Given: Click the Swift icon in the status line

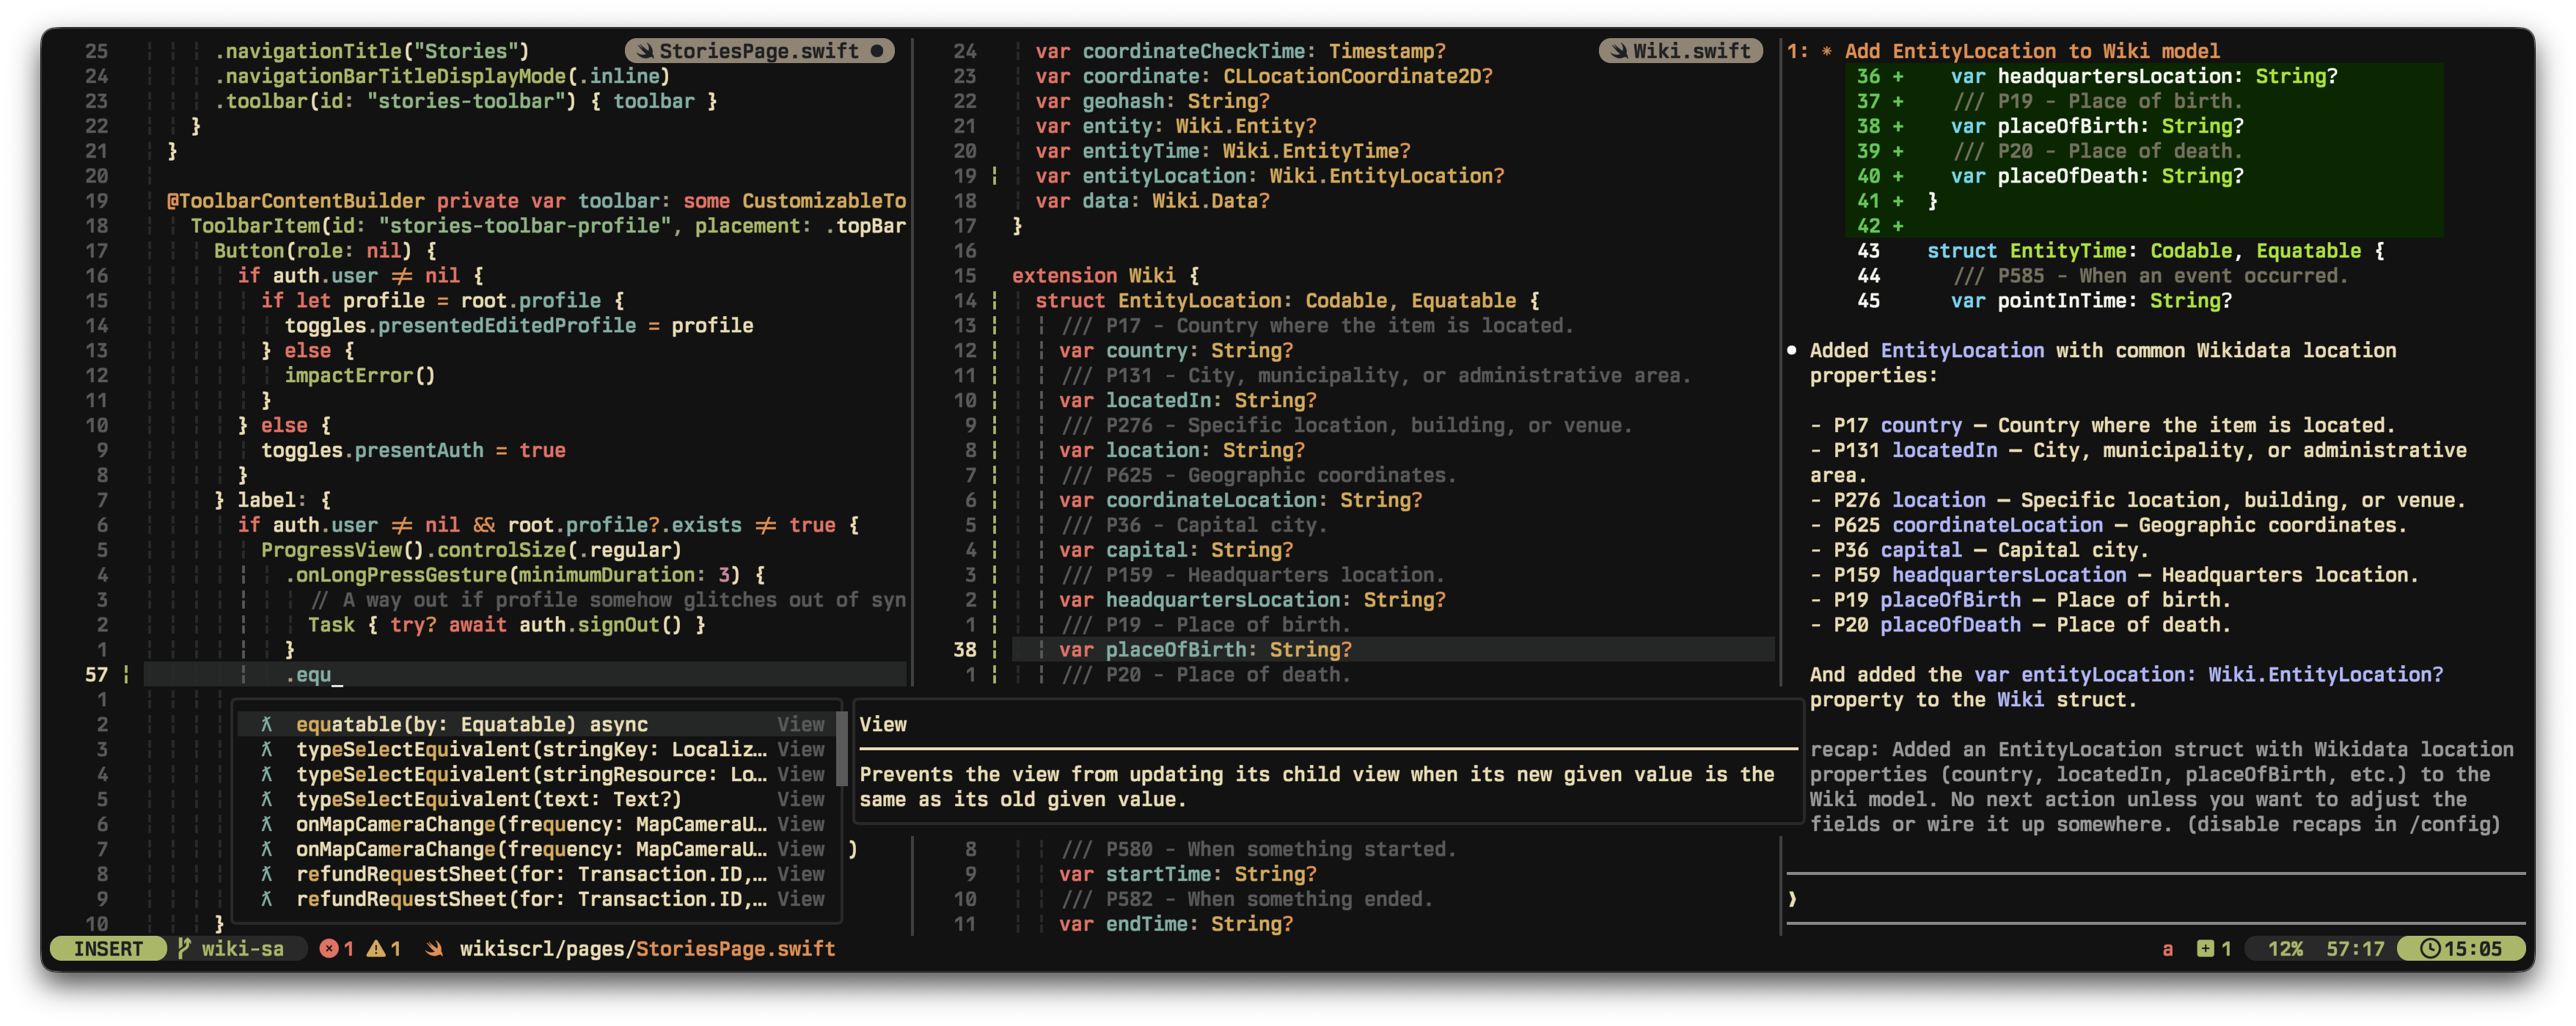Looking at the screenshot, I should pos(434,948).
